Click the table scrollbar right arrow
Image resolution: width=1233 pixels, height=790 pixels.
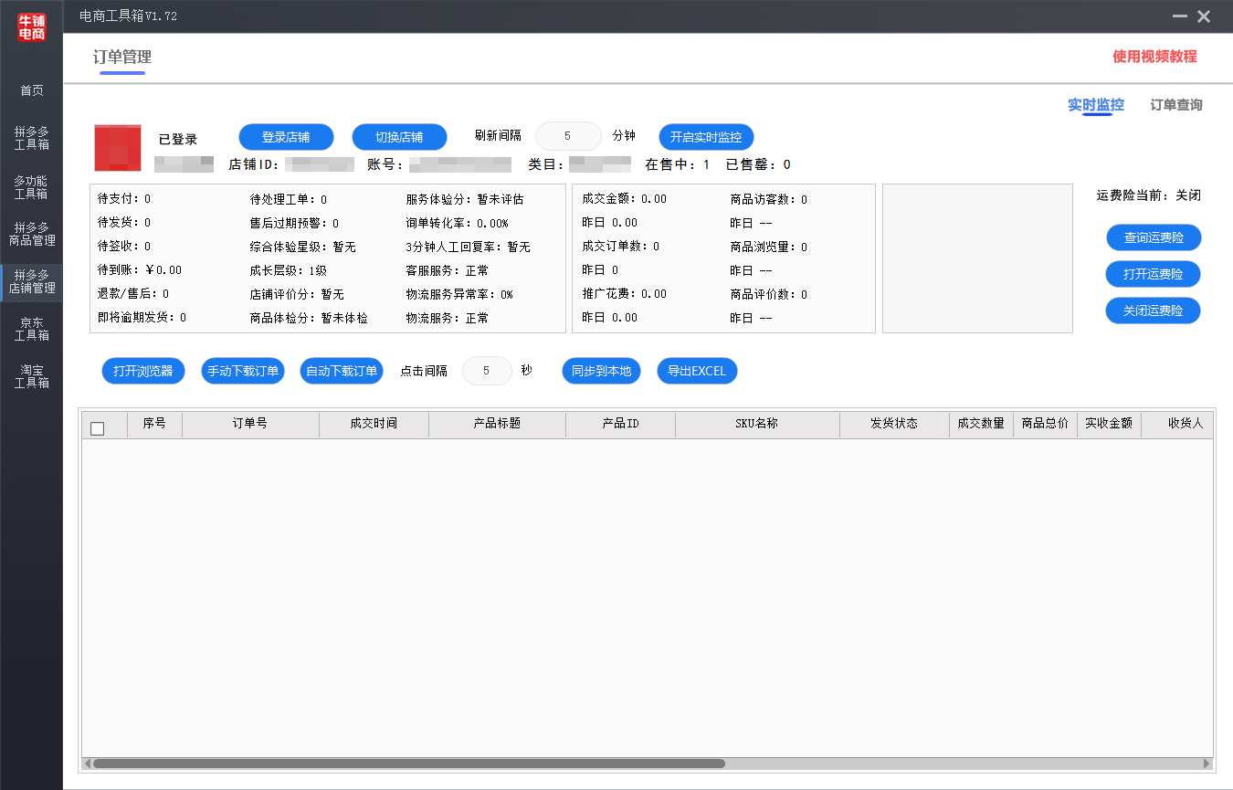(1207, 764)
